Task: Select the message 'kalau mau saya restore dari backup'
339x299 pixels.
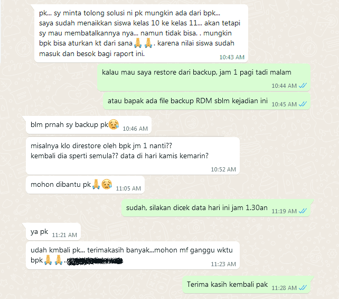Action: pos(204,77)
